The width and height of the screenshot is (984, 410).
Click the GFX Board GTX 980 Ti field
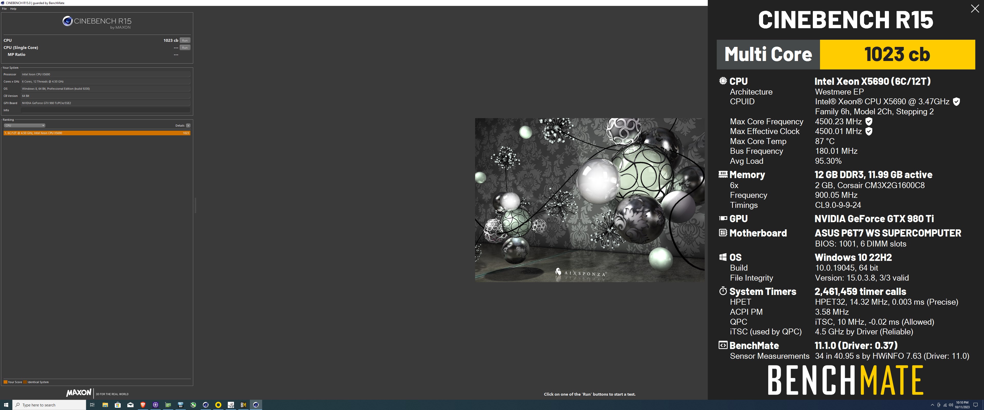click(105, 103)
